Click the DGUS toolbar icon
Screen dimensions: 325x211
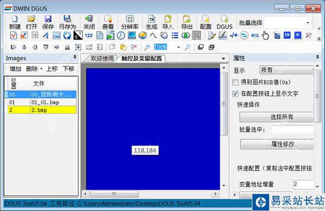click(224, 22)
